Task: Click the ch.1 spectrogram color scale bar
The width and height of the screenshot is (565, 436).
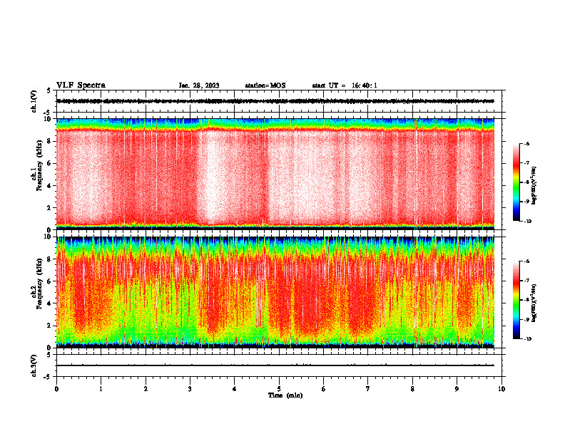Action: (x=516, y=182)
